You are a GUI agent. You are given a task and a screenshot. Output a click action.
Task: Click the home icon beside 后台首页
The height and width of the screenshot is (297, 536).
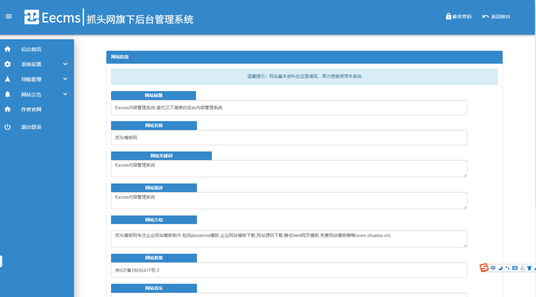click(x=7, y=49)
